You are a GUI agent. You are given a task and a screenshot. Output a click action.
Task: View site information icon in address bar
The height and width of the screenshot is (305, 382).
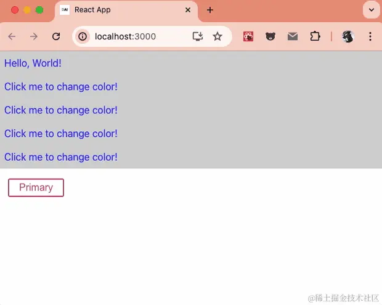(x=83, y=36)
